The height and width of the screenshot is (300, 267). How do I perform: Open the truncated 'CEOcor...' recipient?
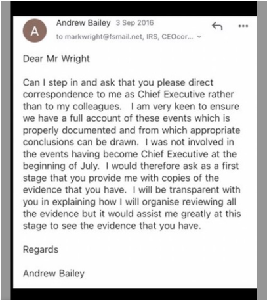coord(177,37)
